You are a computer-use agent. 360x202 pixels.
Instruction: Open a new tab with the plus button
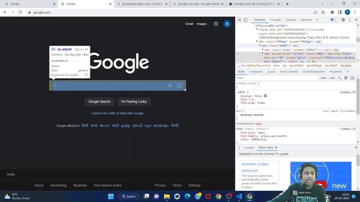[x=287, y=4]
